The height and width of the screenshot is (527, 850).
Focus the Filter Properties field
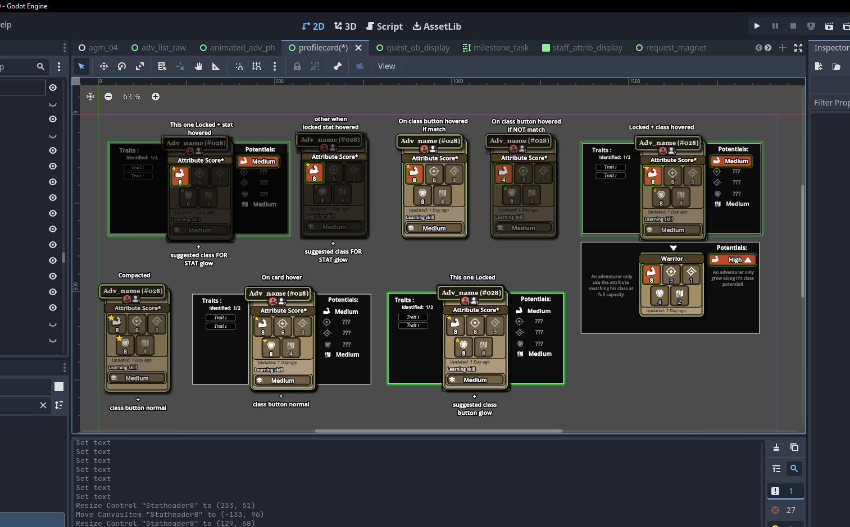point(831,103)
